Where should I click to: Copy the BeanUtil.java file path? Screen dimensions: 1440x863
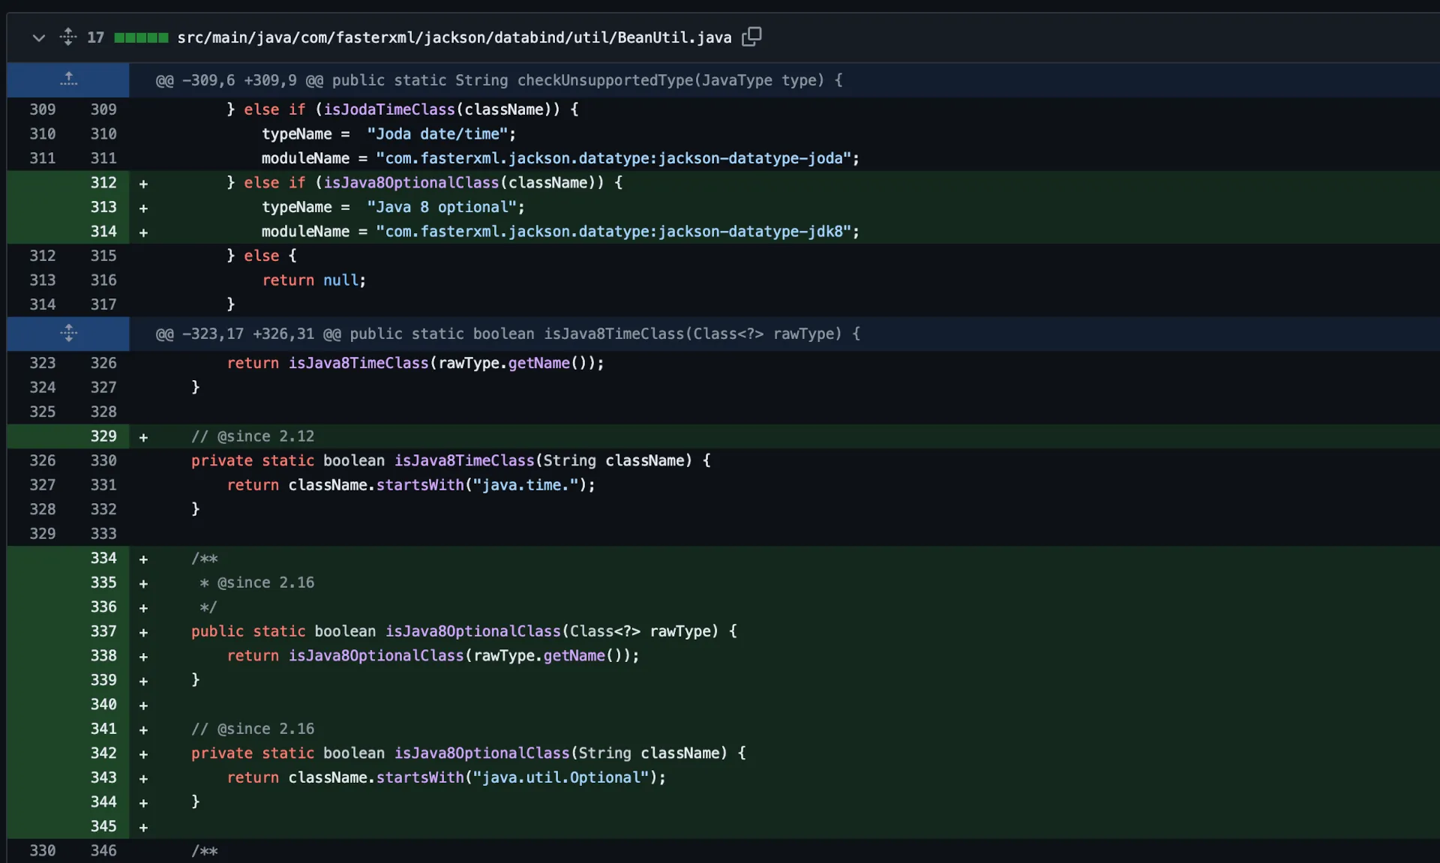[751, 37]
